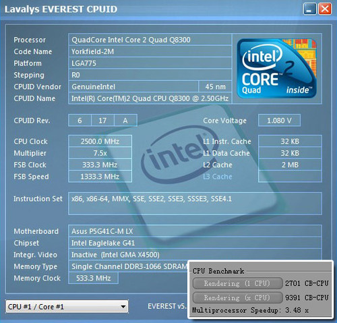337x323 pixels.
Task: Select the 45 nm process value
Action: click(x=215, y=86)
